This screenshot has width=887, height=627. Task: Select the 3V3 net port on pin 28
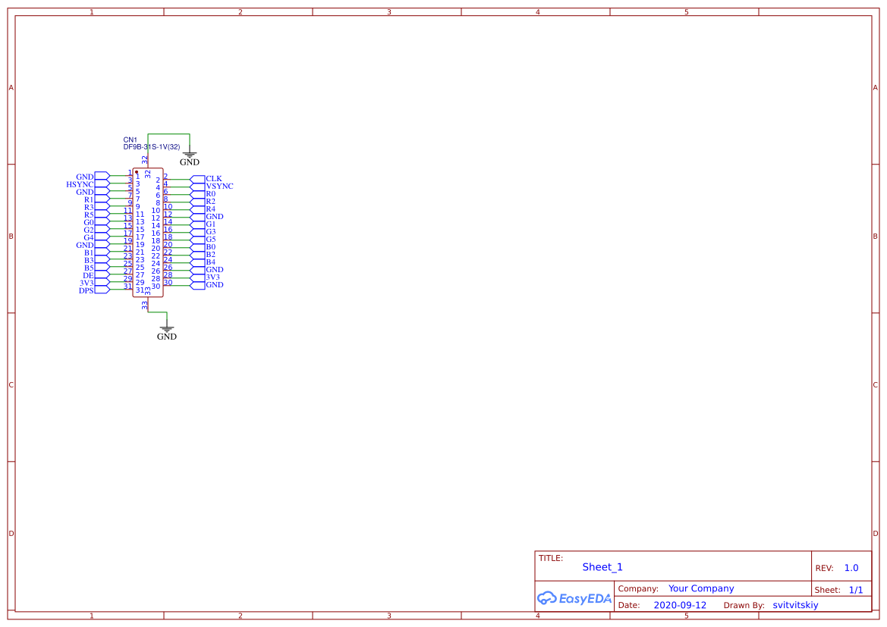tap(205, 277)
